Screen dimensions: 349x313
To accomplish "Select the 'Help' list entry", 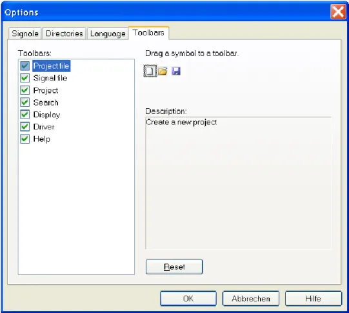I will tap(42, 139).
